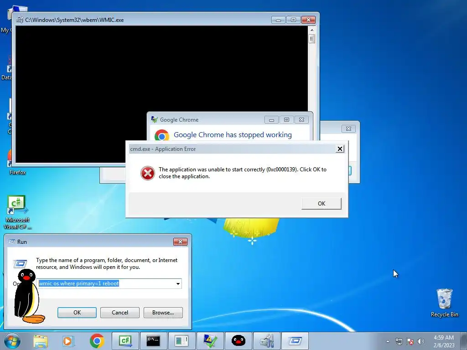
Task: Close the Run dialog
Action: click(180, 242)
